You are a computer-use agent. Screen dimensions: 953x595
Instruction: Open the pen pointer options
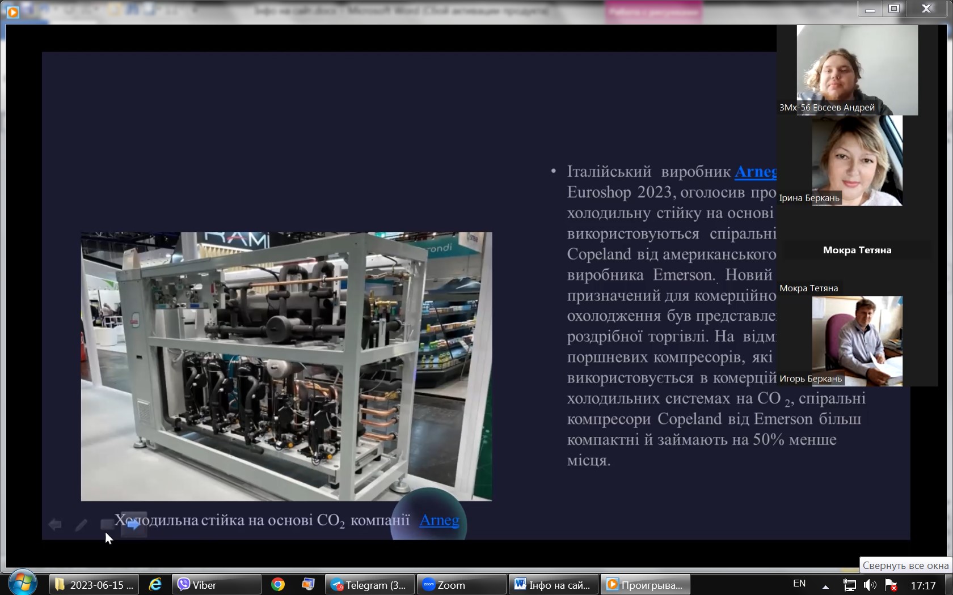[x=81, y=525]
